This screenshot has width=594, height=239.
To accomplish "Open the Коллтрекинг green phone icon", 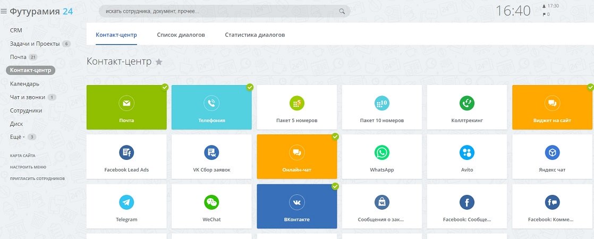I will pyautogui.click(x=467, y=103).
